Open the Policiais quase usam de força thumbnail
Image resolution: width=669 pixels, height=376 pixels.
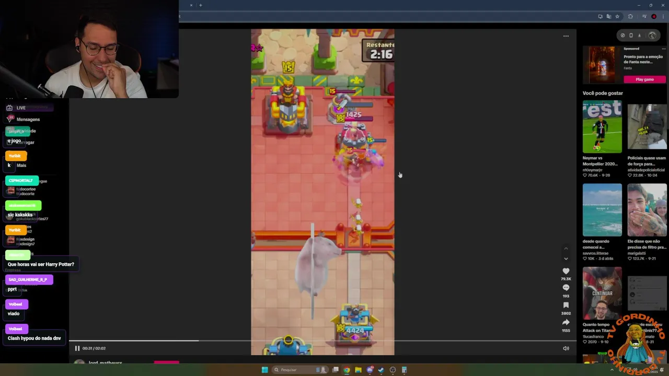(x=647, y=127)
